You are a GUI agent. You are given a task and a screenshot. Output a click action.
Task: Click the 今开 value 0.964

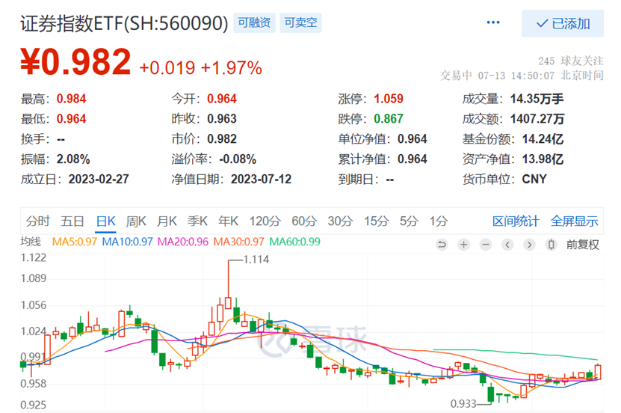point(222,99)
